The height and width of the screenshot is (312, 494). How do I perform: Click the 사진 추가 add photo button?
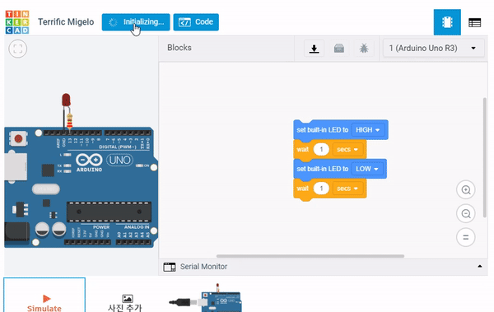(125, 303)
